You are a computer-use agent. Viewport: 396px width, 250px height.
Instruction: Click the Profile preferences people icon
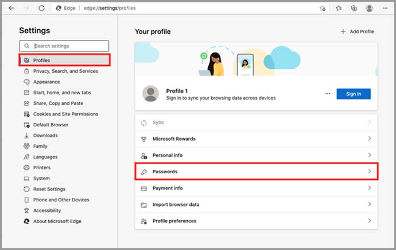(x=143, y=221)
